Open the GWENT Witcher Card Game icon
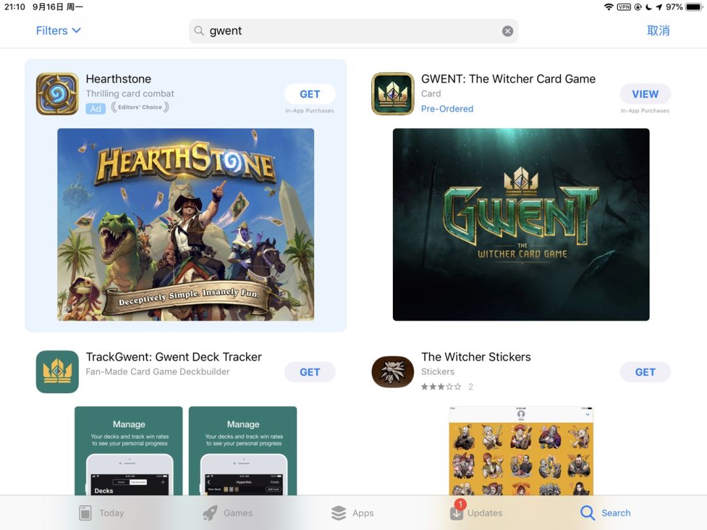The height and width of the screenshot is (530, 707). click(393, 94)
